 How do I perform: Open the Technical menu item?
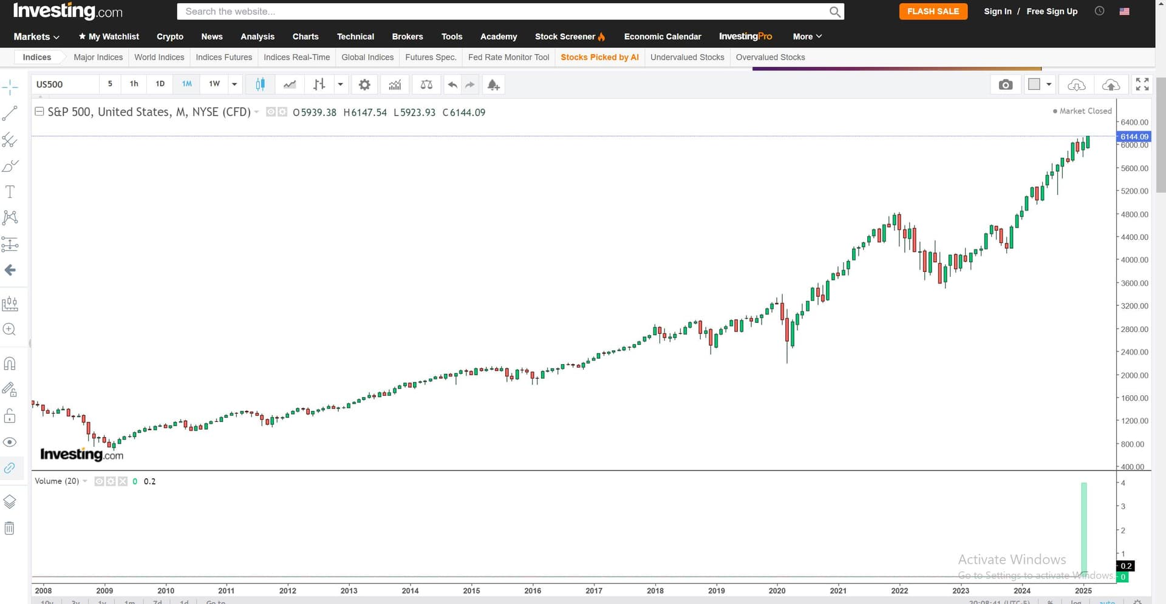coord(355,36)
